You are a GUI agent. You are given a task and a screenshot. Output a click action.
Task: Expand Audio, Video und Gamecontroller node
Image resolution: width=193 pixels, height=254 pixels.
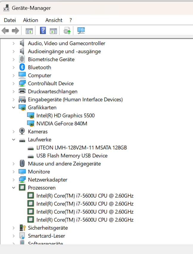(x=14, y=43)
